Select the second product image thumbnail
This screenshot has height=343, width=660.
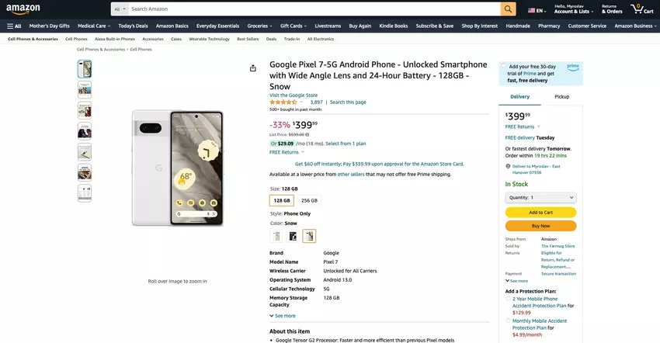[85, 89]
